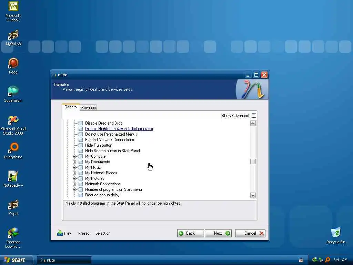Viewport: 353px width, 265px height.
Task: Tick the Reduce popup delay checkbox
Action: pyautogui.click(x=81, y=195)
